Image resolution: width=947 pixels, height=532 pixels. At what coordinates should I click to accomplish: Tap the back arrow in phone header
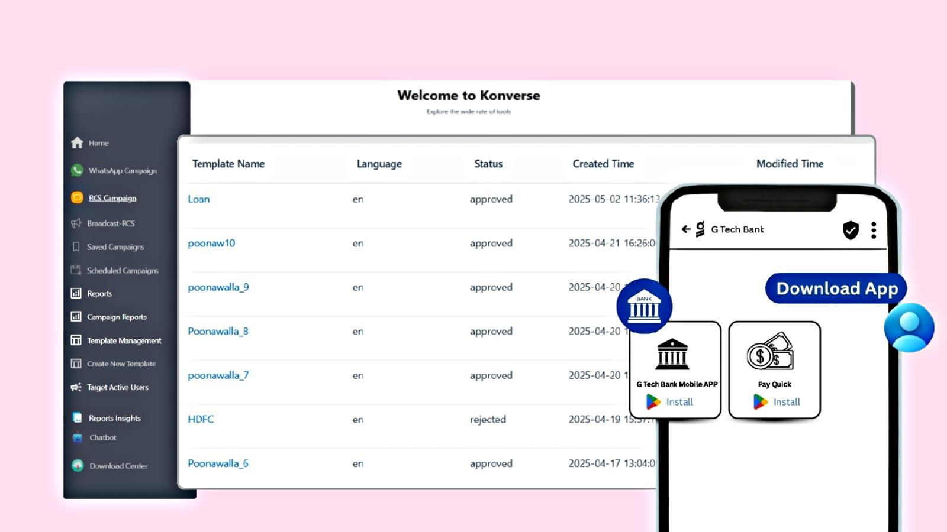click(x=686, y=229)
